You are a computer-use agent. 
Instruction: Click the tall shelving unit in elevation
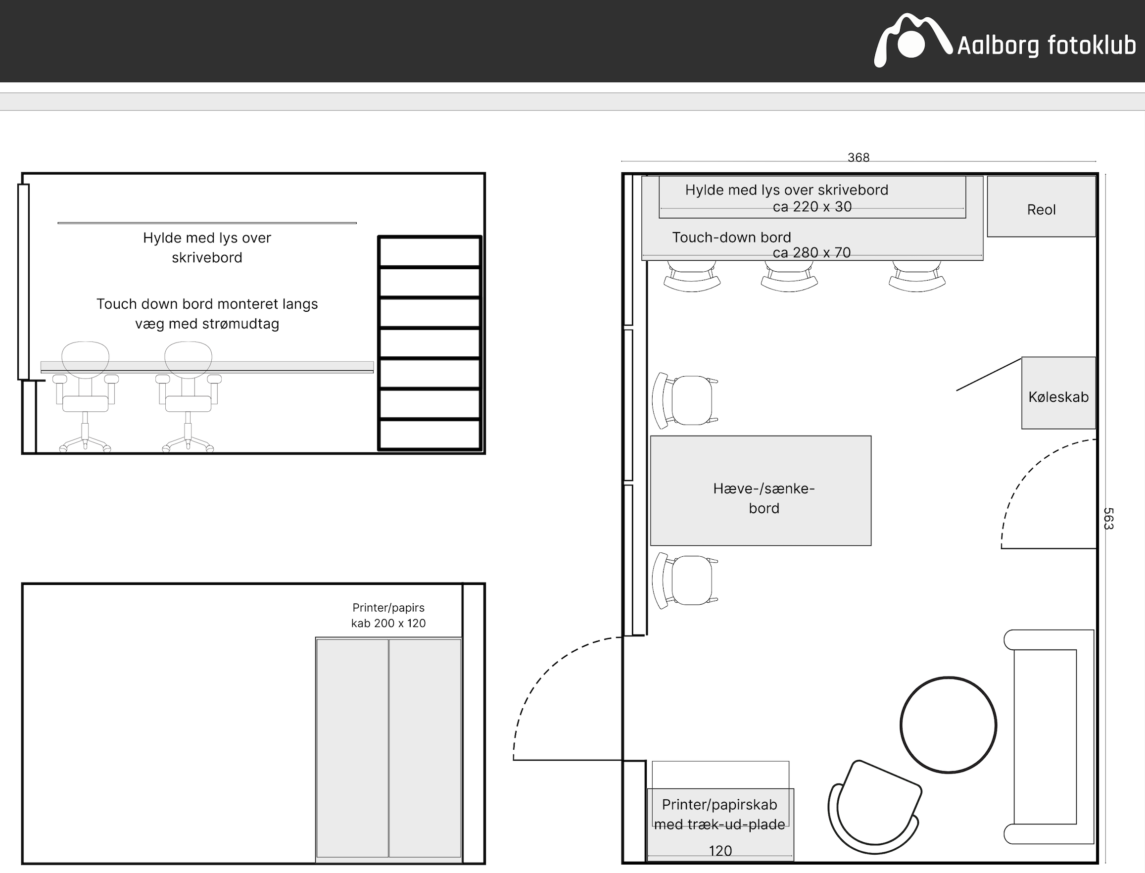[x=429, y=343]
